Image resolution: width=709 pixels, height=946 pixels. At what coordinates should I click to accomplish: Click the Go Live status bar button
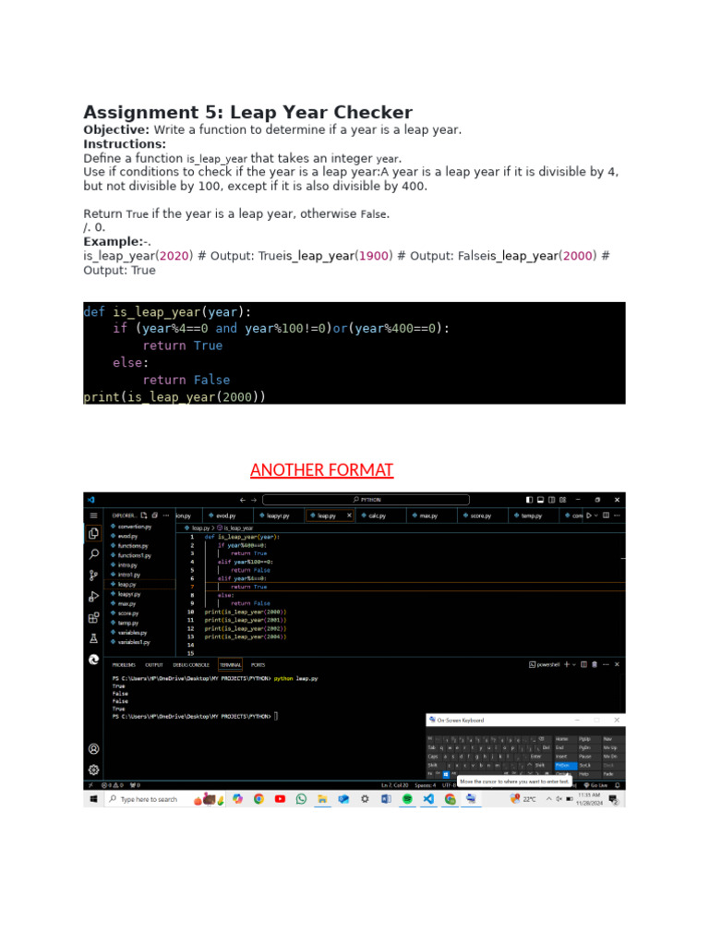(595, 785)
